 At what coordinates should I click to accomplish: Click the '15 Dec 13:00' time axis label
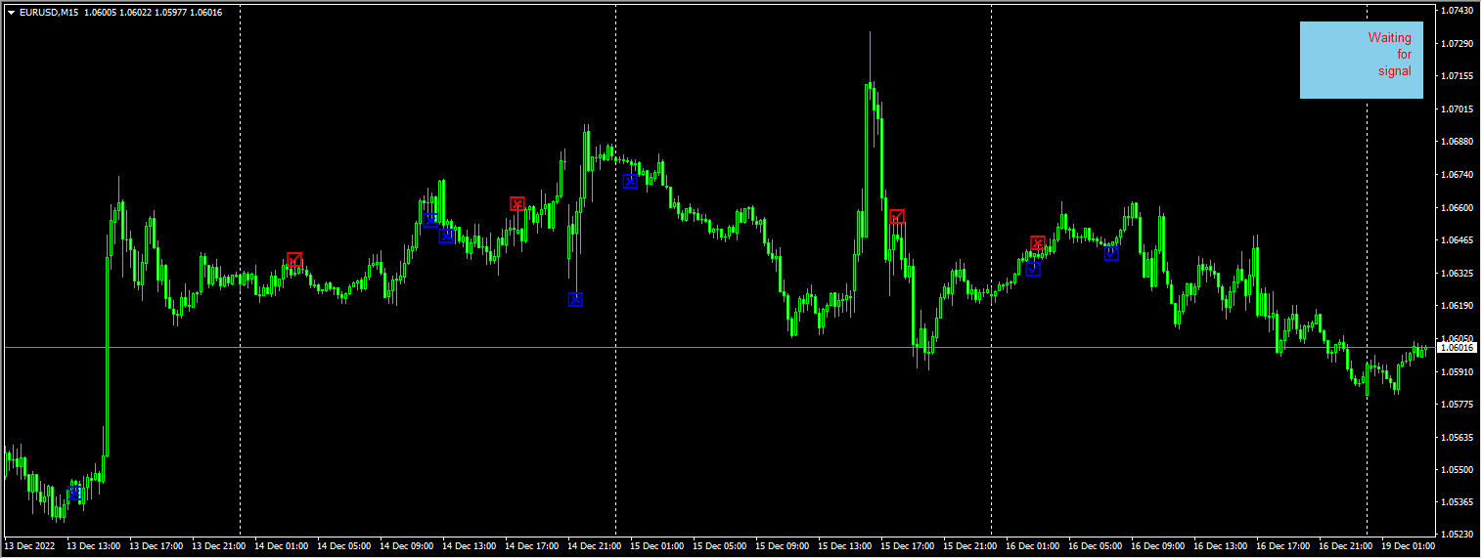click(844, 546)
